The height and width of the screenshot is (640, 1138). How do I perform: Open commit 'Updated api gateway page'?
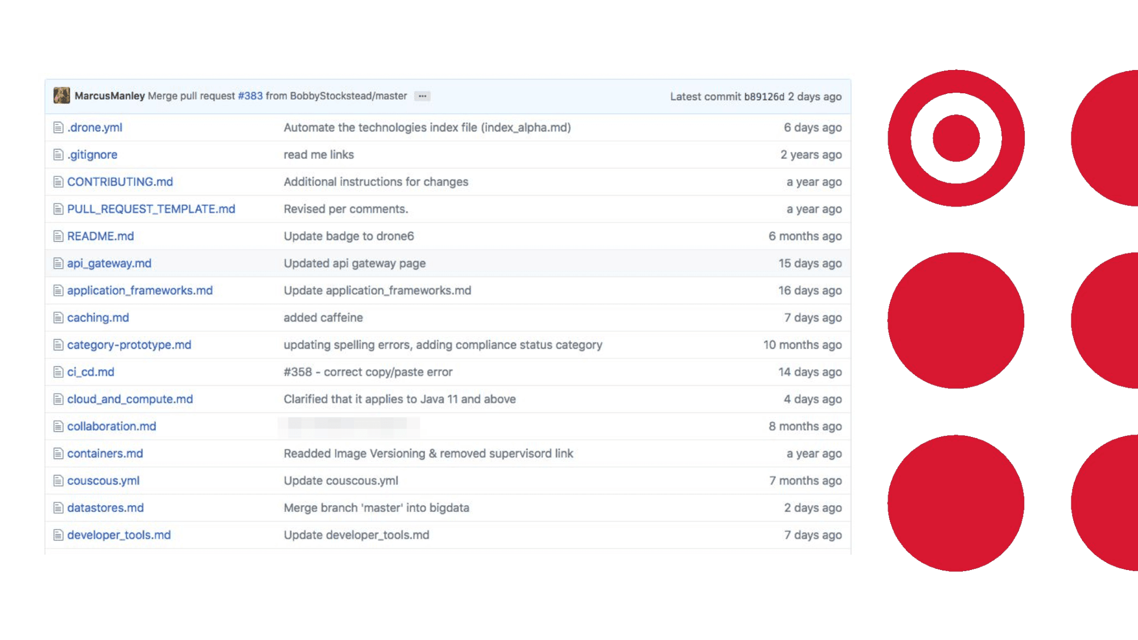[x=354, y=263]
